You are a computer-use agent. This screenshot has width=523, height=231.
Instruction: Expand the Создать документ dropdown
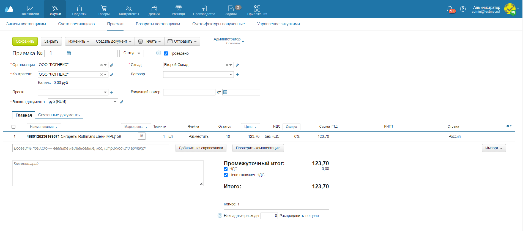pyautogui.click(x=114, y=41)
